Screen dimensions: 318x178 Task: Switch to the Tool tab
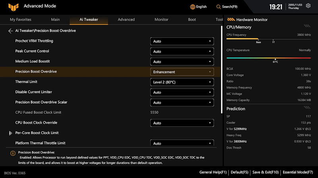tap(219, 19)
